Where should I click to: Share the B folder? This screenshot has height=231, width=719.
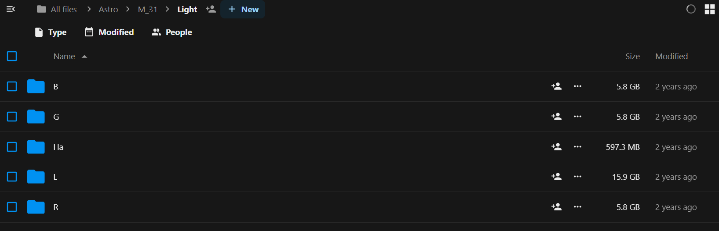coord(556,86)
